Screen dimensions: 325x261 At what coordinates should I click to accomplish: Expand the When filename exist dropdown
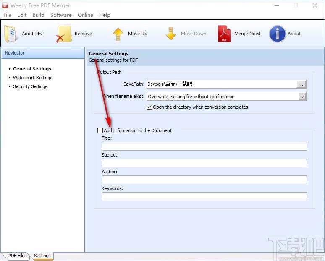[x=302, y=97]
